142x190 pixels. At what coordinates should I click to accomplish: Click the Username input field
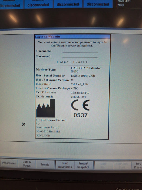pos(80,51)
